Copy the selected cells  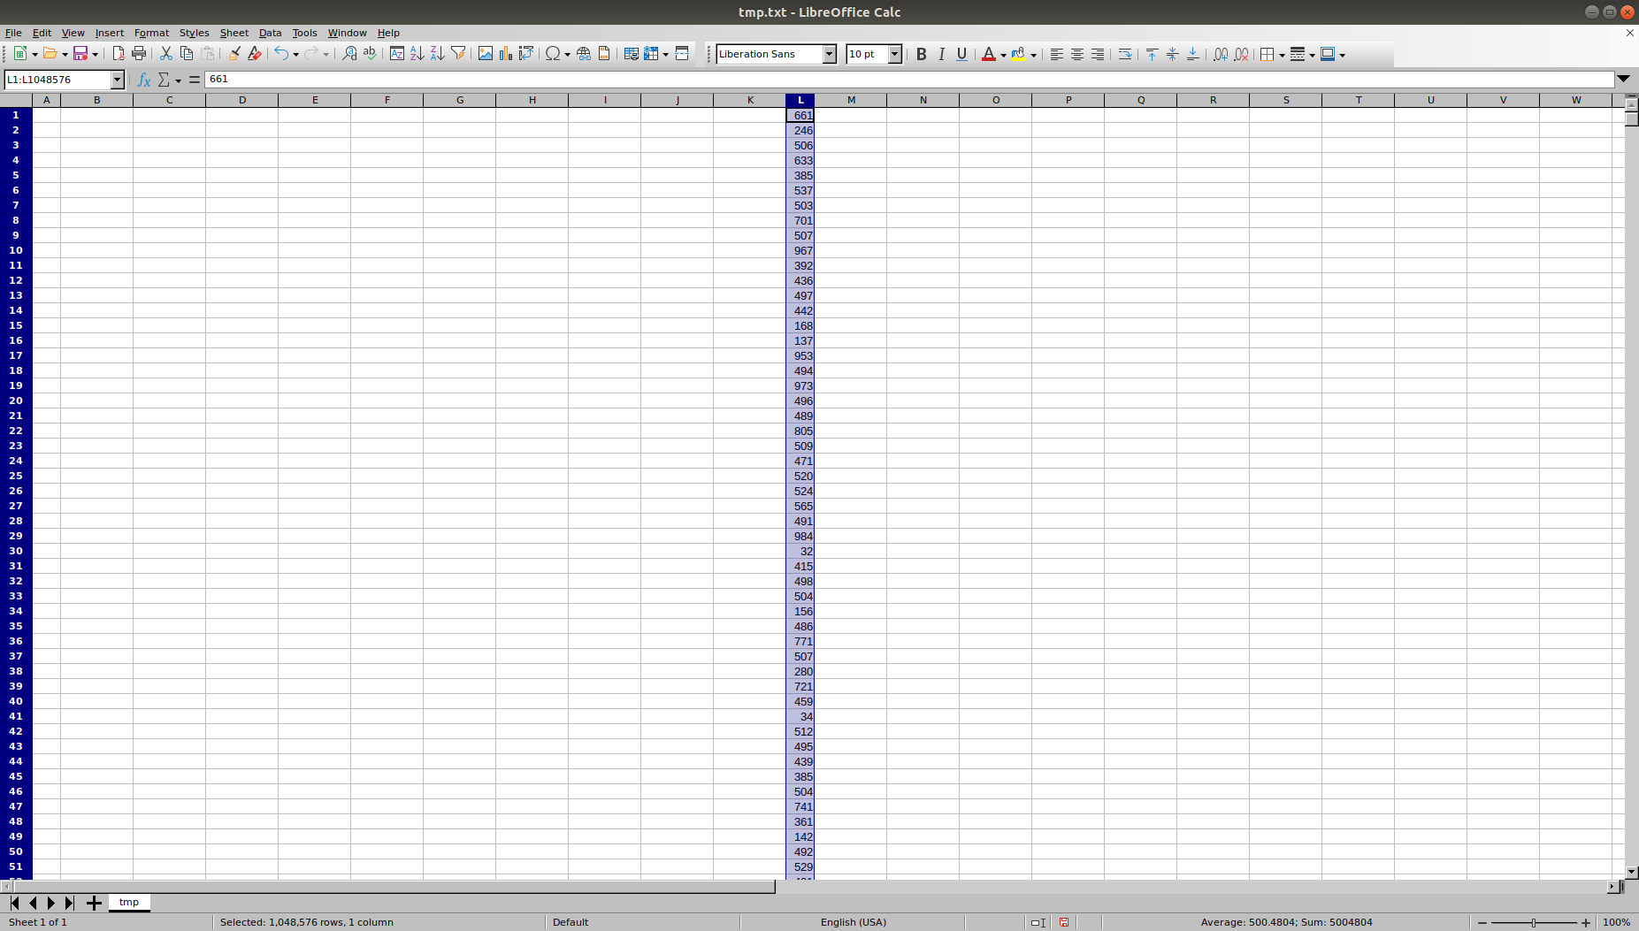click(187, 54)
